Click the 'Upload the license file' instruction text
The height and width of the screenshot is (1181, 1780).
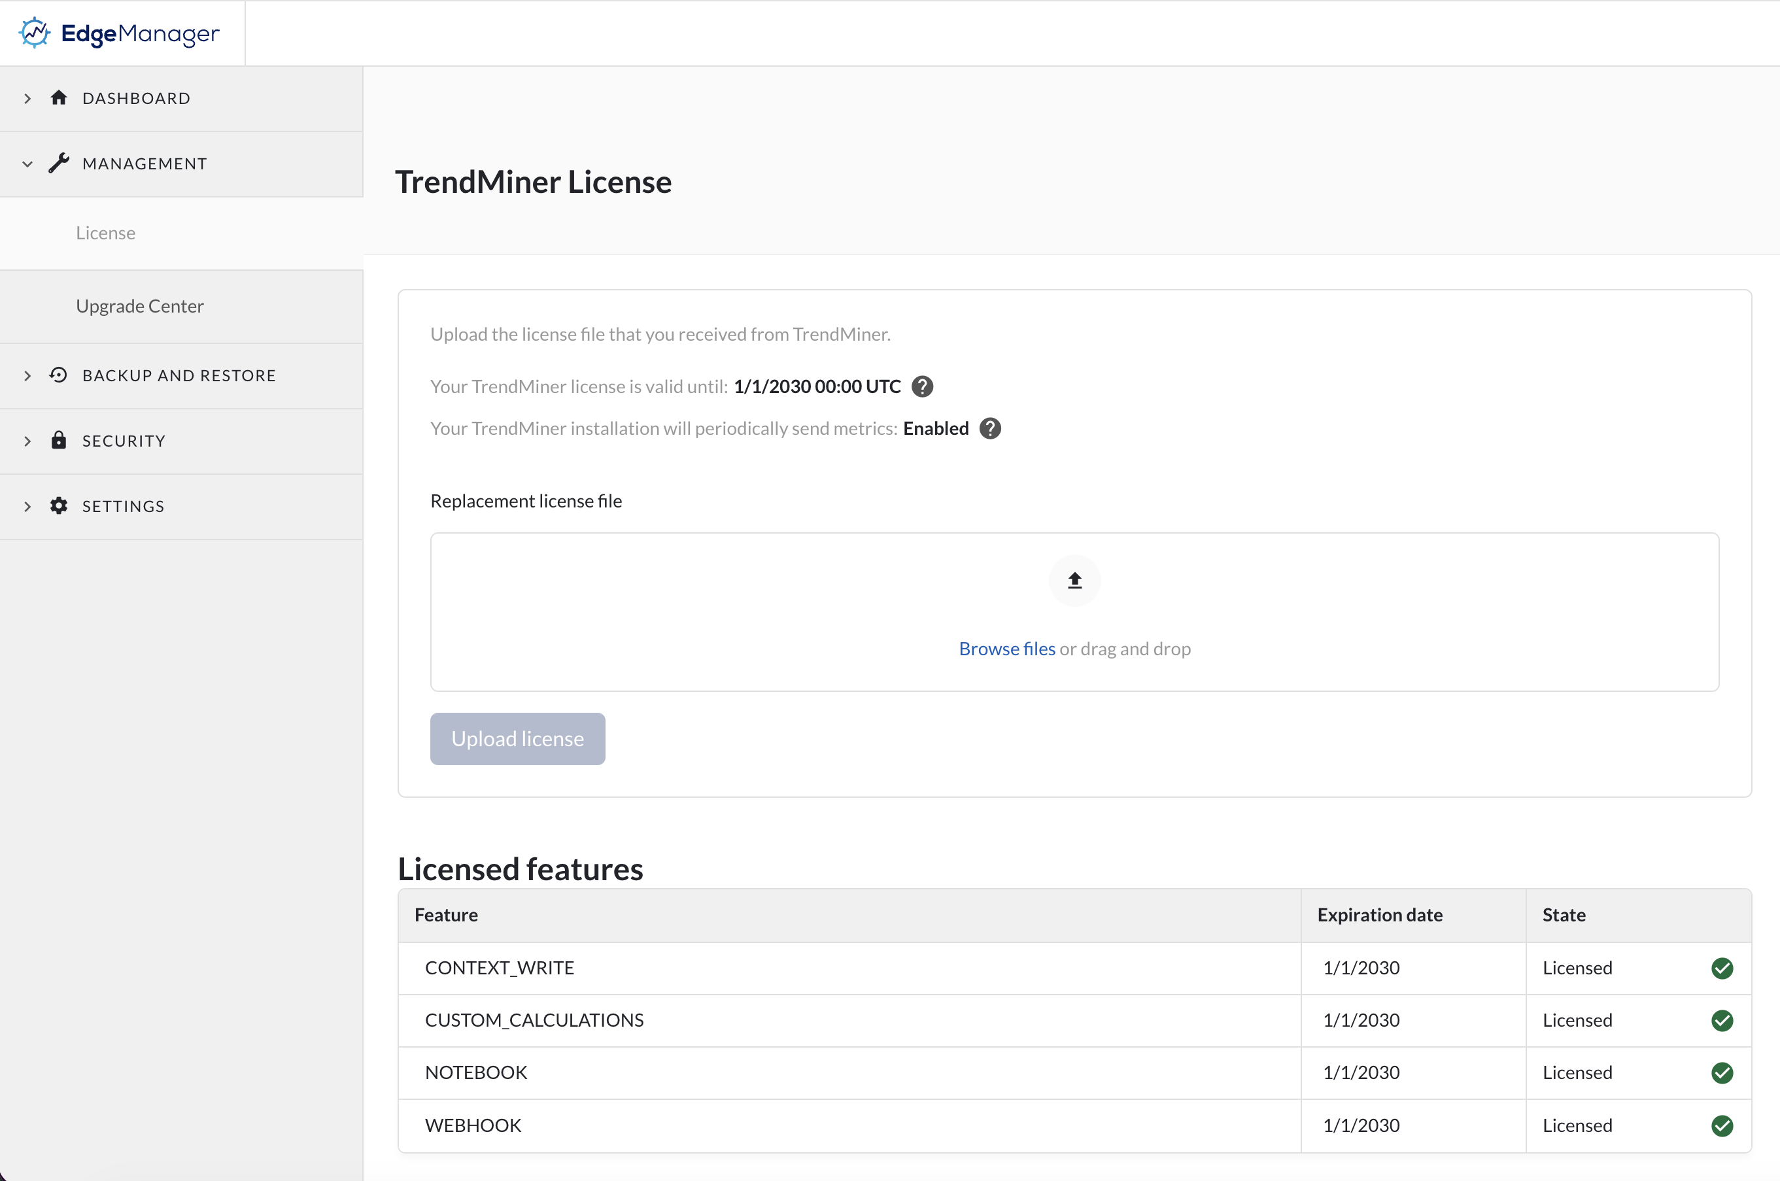(x=660, y=334)
